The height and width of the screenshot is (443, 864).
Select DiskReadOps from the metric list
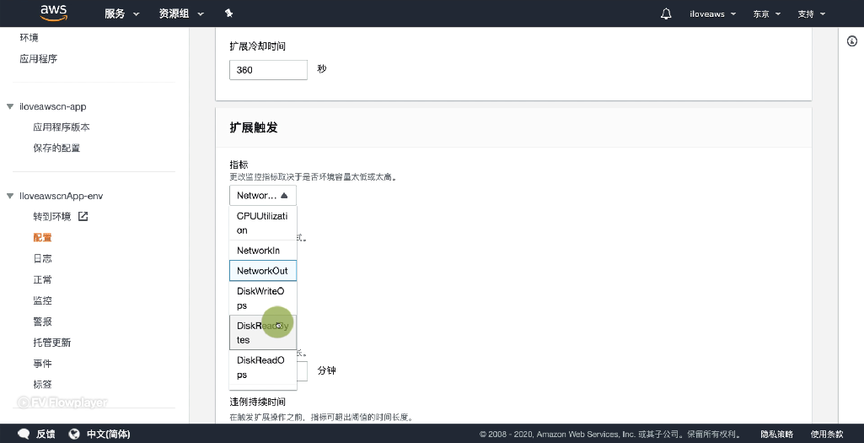[263, 367]
